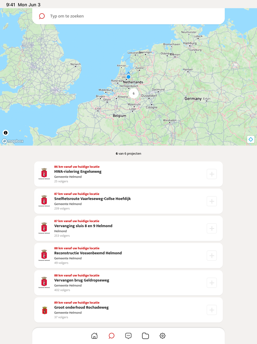
Task: Tap the blue current-location dot on map
Action: pyautogui.click(x=128, y=77)
